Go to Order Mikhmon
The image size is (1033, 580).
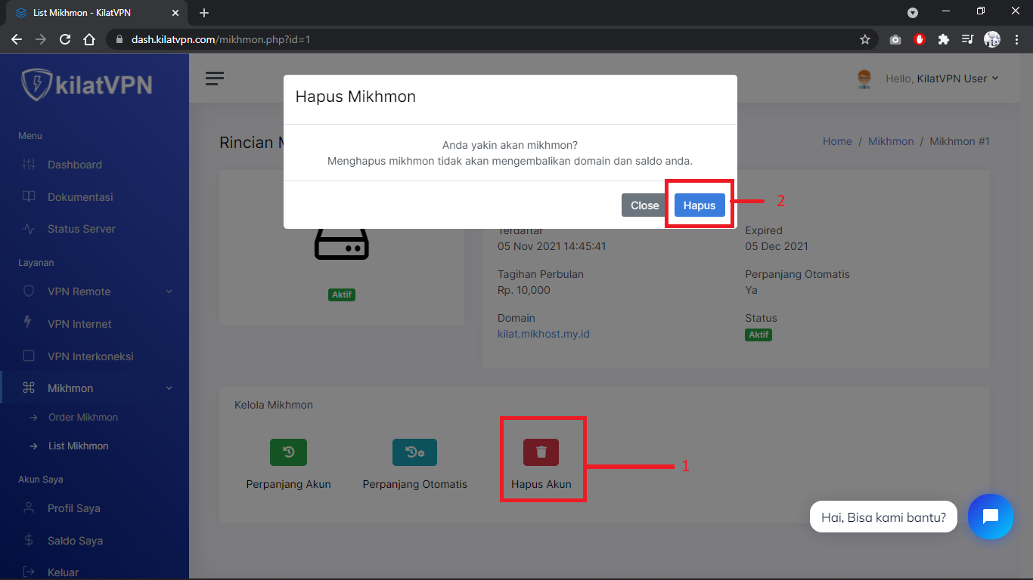[83, 418]
